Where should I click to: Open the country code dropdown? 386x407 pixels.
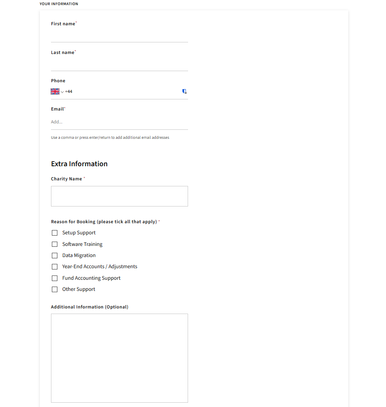61,91
